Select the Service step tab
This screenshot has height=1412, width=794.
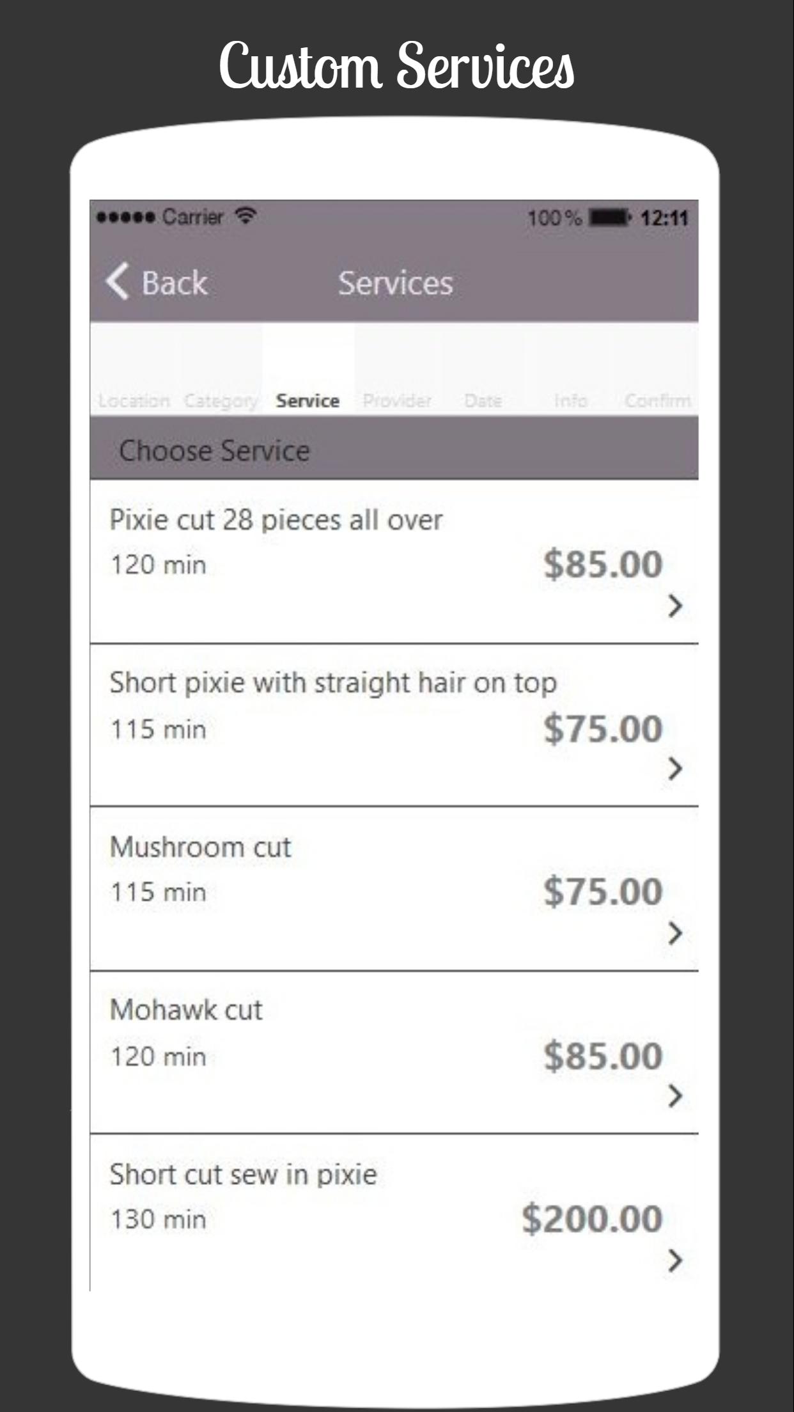coord(307,400)
